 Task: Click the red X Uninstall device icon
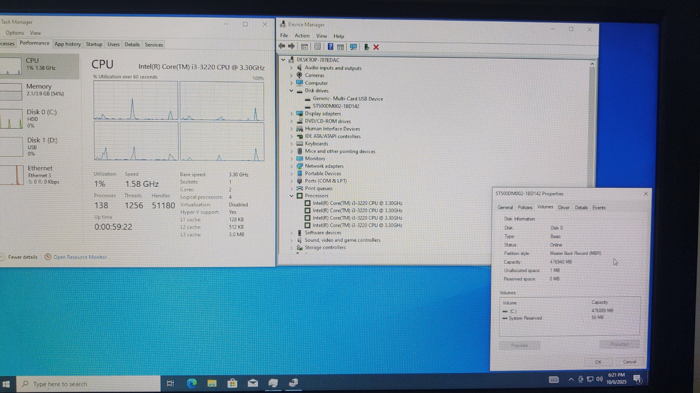[x=376, y=47]
